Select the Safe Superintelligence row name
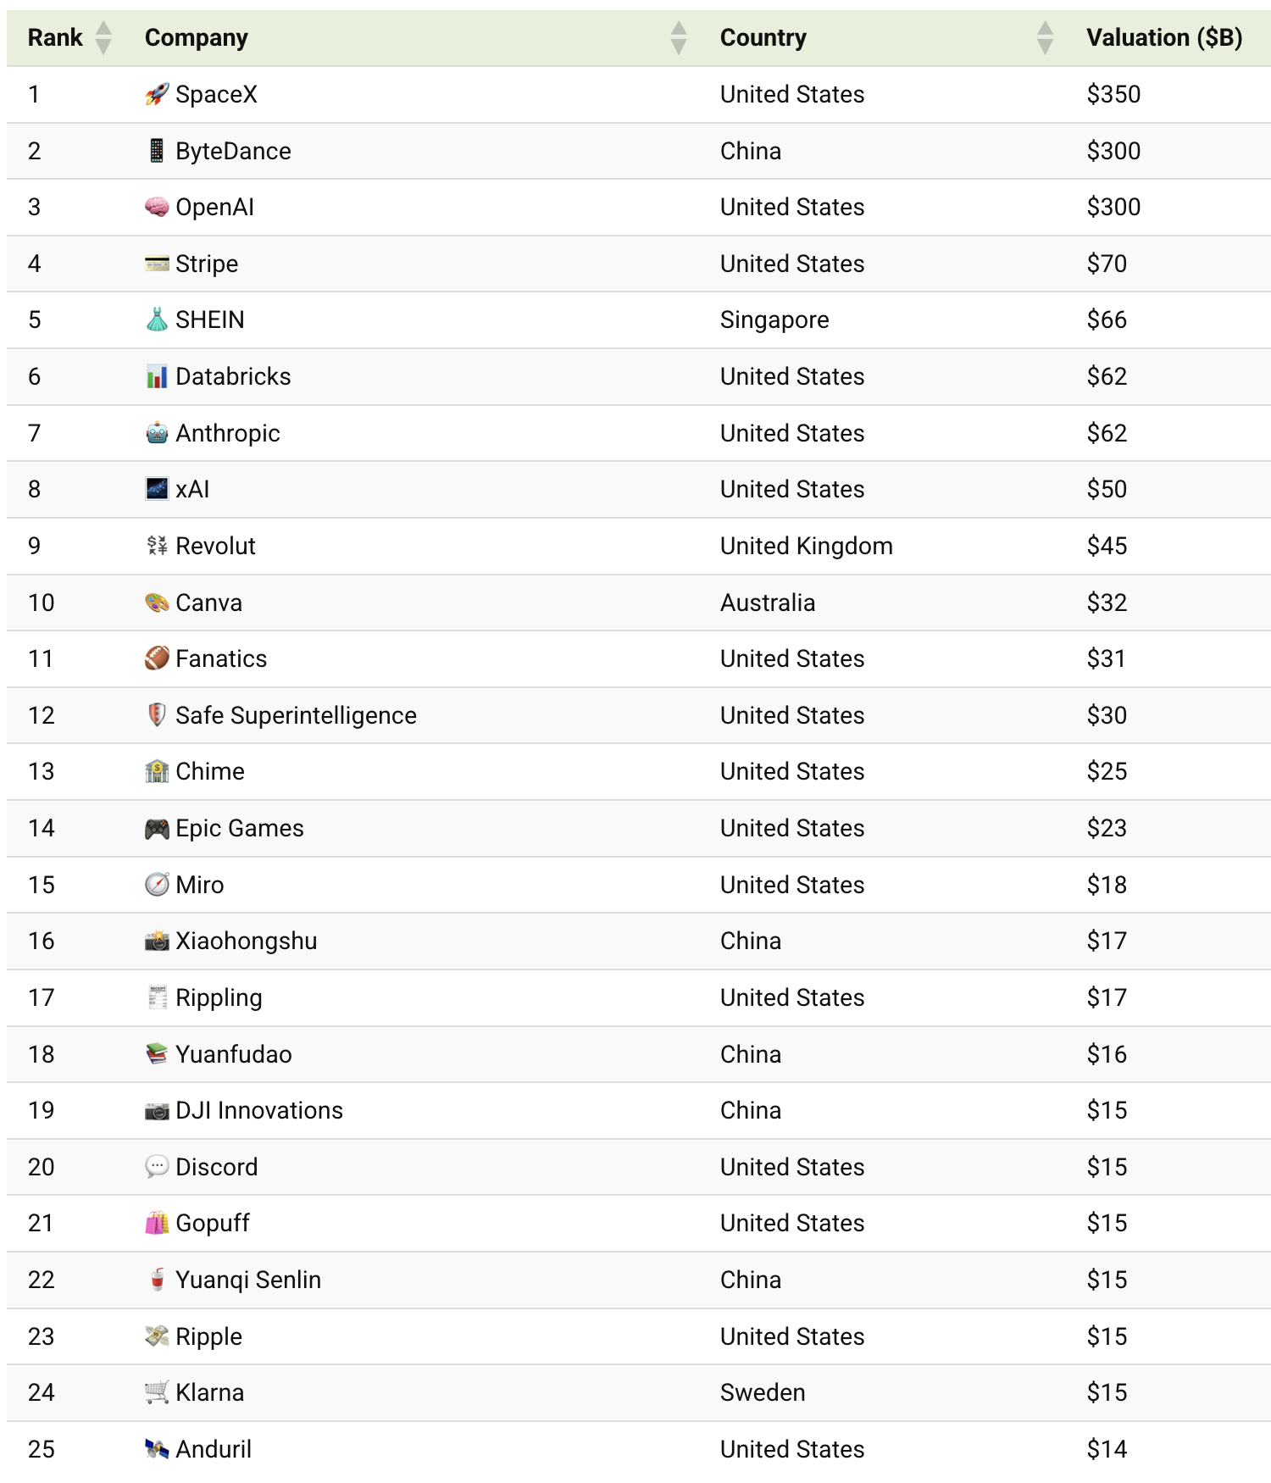1271x1483 pixels. [x=296, y=715]
